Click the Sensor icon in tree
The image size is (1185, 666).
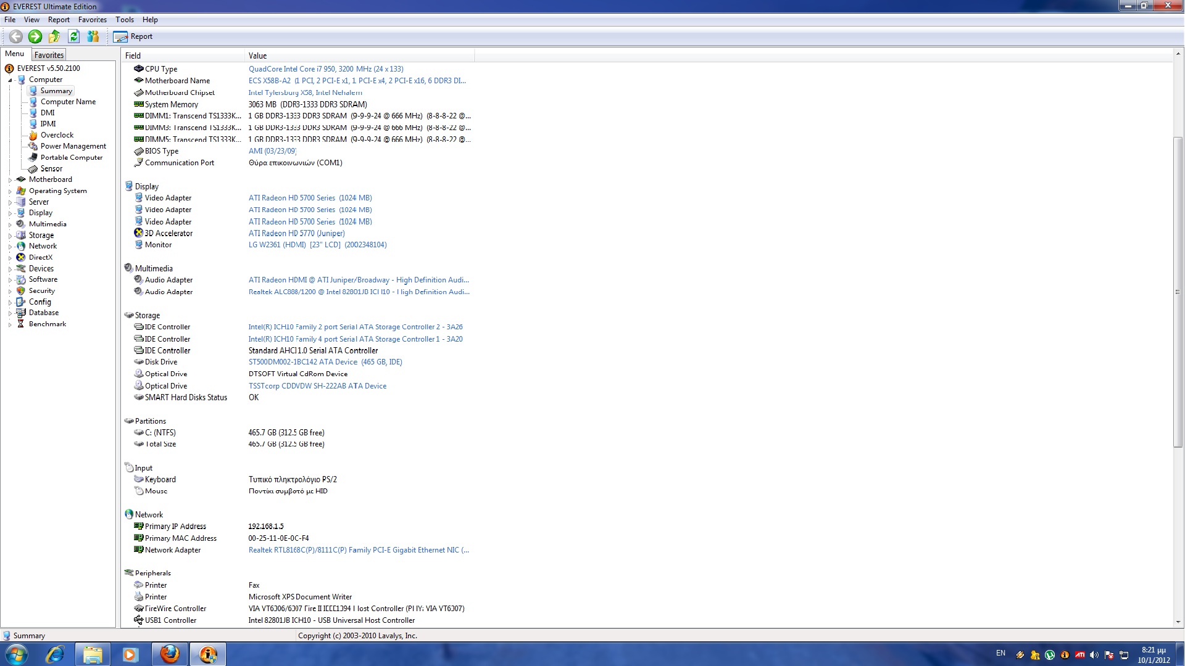point(33,168)
